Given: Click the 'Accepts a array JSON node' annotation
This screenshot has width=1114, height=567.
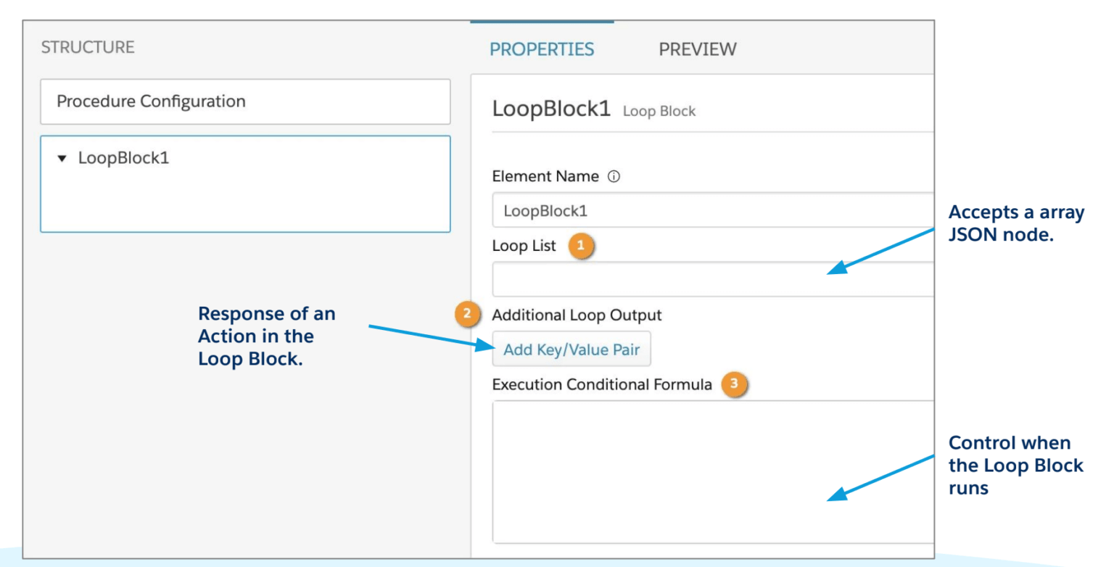Looking at the screenshot, I should click(1016, 223).
